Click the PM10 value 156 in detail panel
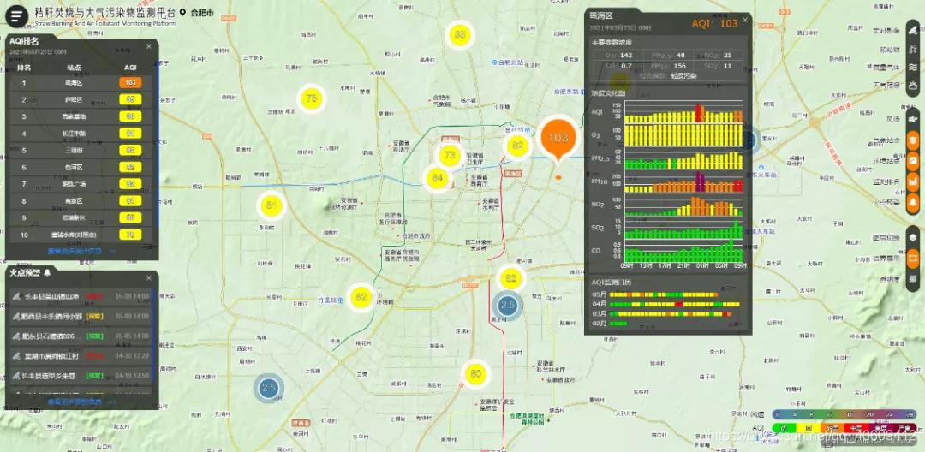925x452 pixels. pyautogui.click(x=679, y=65)
